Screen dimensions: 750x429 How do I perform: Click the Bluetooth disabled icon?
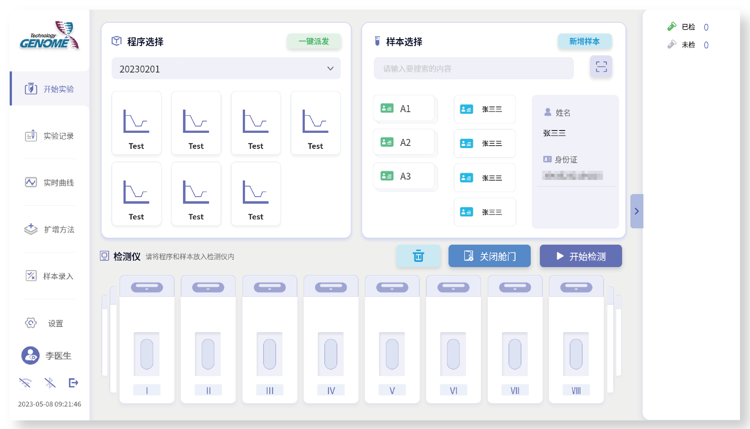[x=50, y=383]
